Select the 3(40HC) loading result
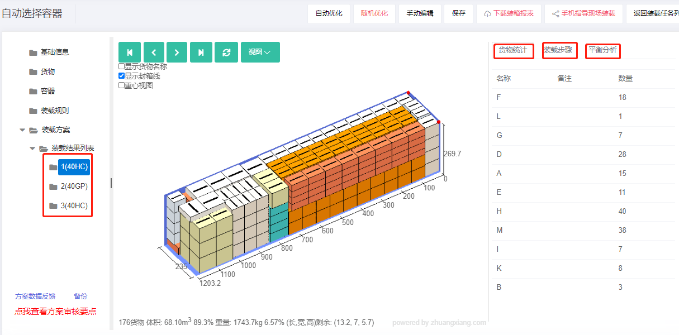The height and width of the screenshot is (335, 679). [x=74, y=205]
